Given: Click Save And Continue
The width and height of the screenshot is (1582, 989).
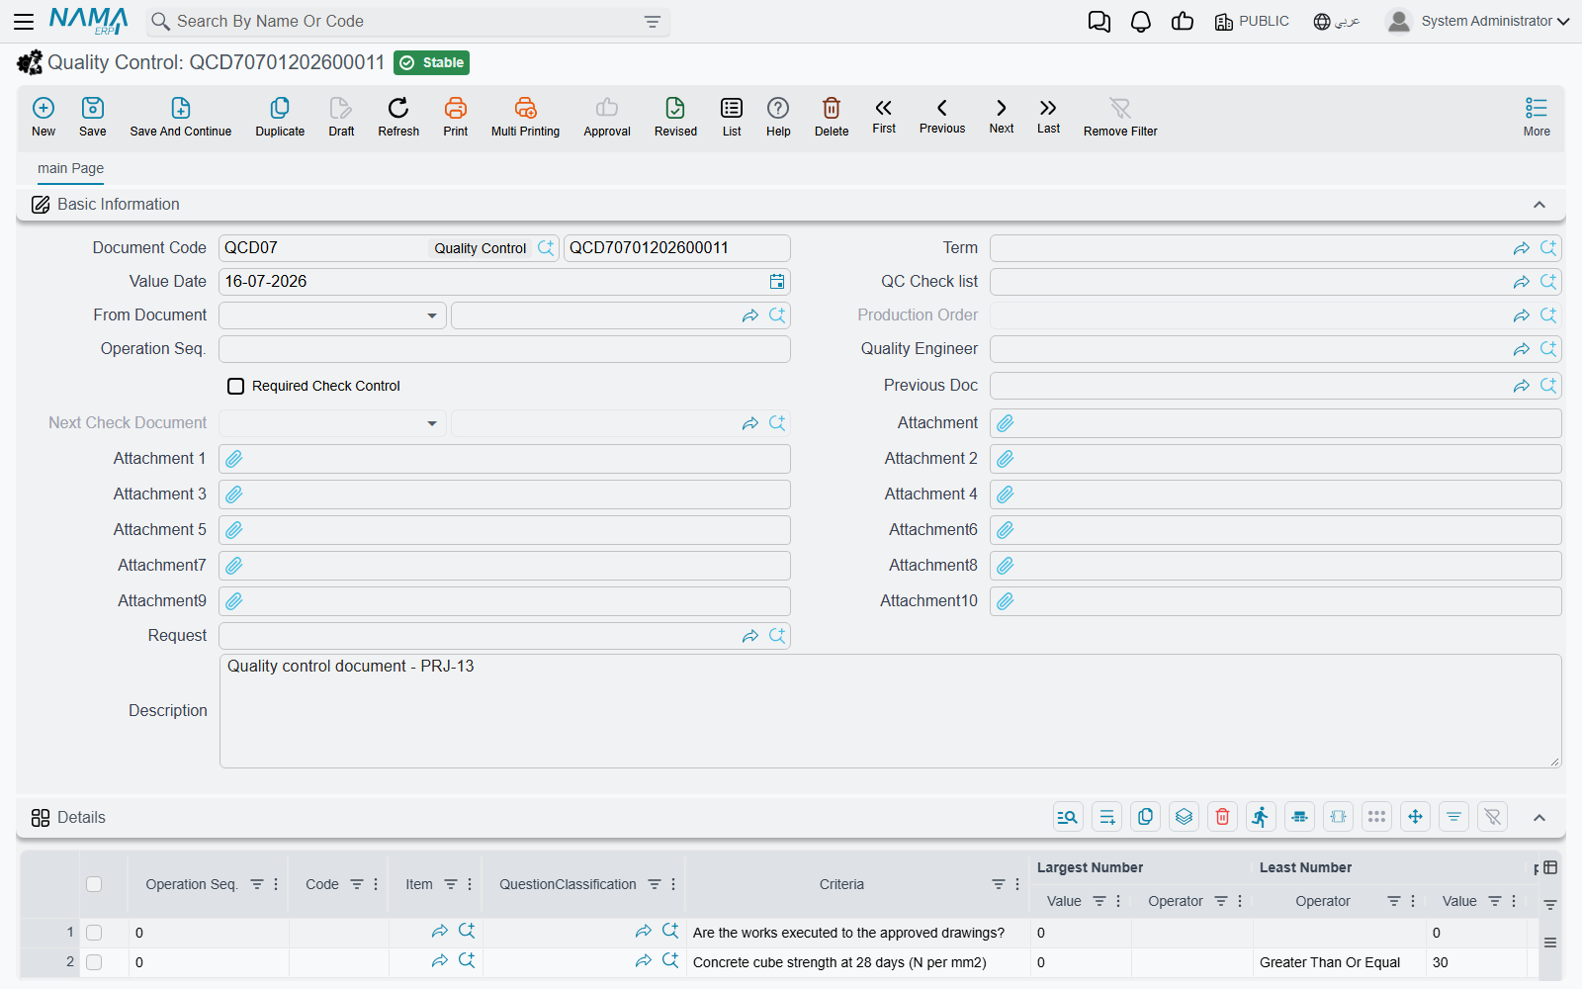Looking at the screenshot, I should point(181,117).
